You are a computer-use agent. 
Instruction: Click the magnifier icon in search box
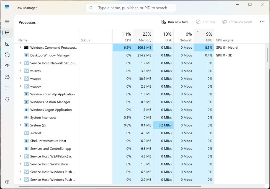tap(91, 8)
